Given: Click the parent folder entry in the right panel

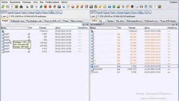Looking at the screenshot, I should tap(134, 31).
